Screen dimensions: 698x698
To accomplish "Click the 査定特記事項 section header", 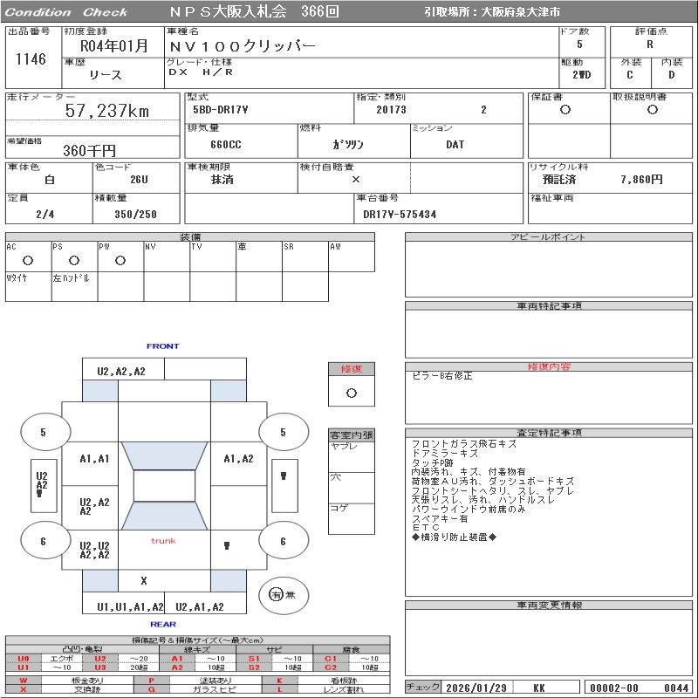I will pyautogui.click(x=551, y=433).
